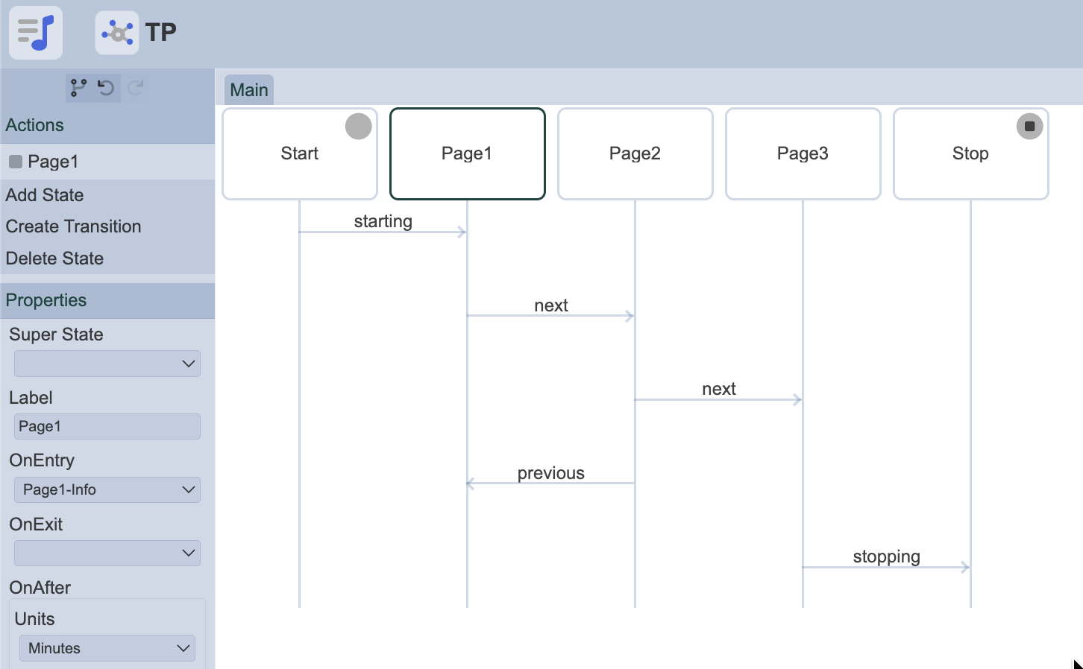Screen dimensions: 1083x669
Task: Expand the OnExit dropdown
Action: pos(107,553)
